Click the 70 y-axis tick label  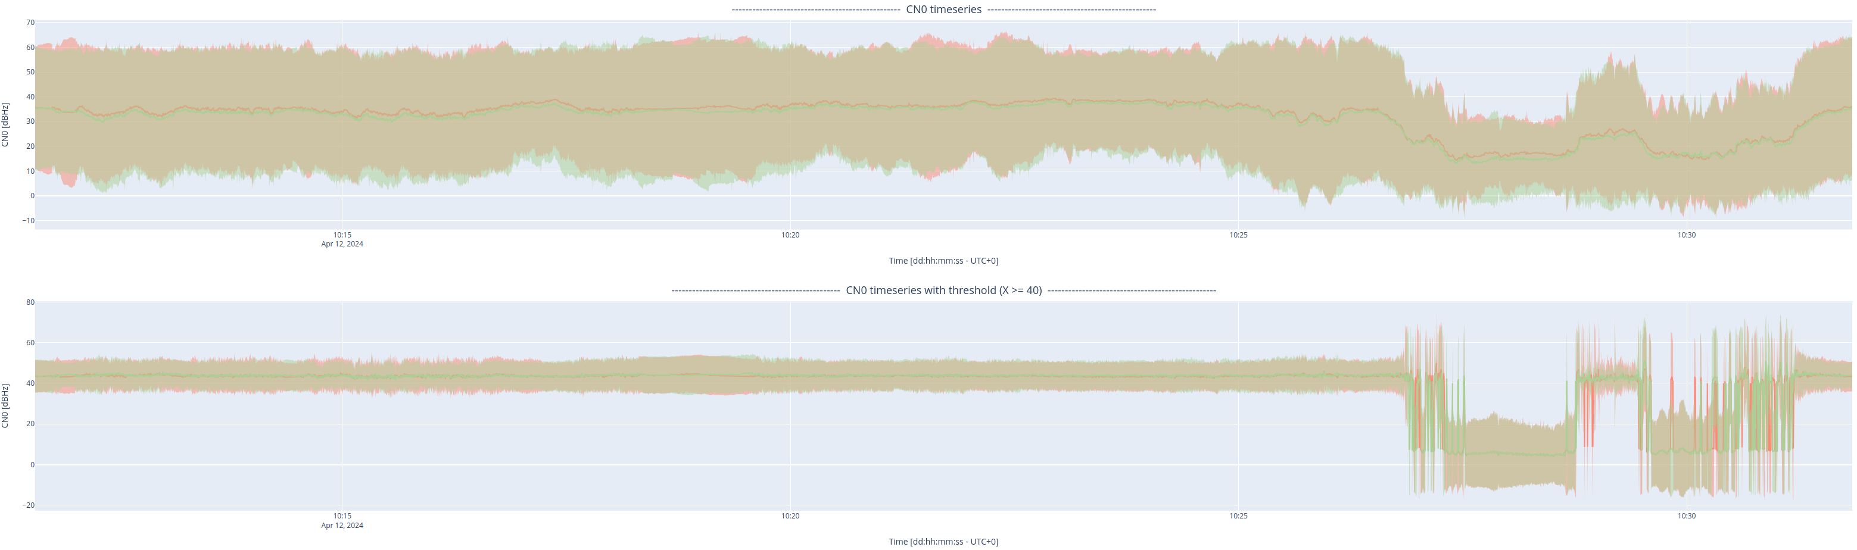pos(30,23)
